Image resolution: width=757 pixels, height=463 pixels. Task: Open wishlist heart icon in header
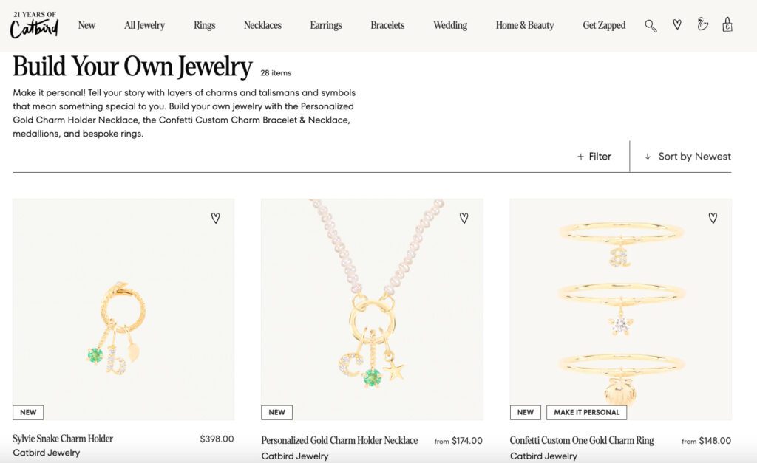point(677,25)
